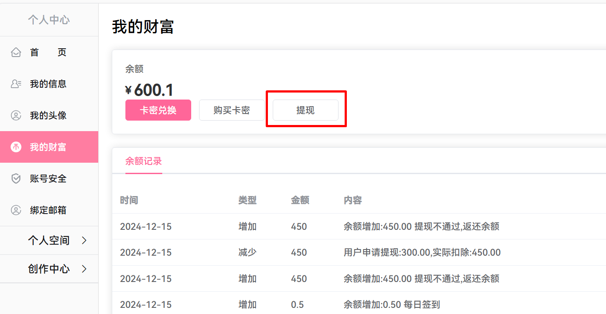Go to 绑定邮箱 settings

pos(48,210)
